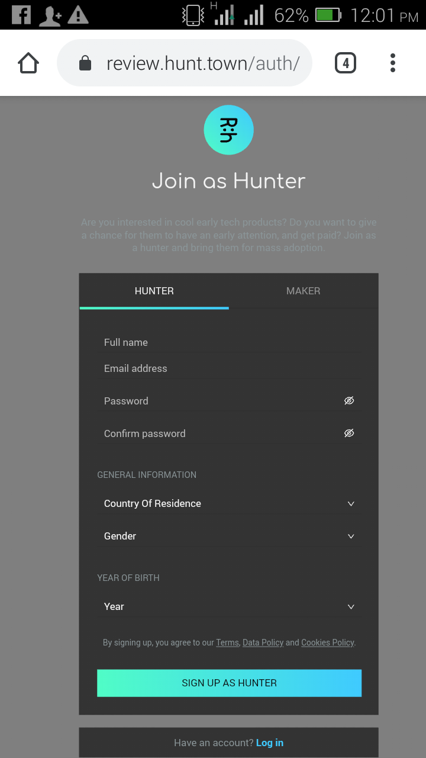
Task: Expand the Year of birth dropdown
Action: point(228,606)
